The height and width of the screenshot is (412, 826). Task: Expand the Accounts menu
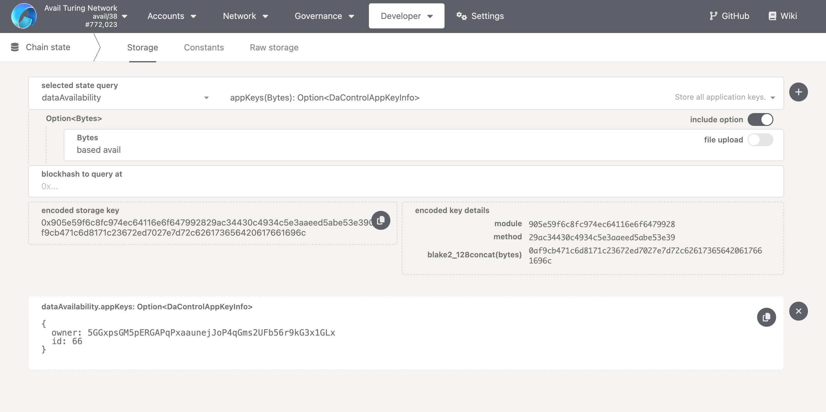pyautogui.click(x=171, y=16)
